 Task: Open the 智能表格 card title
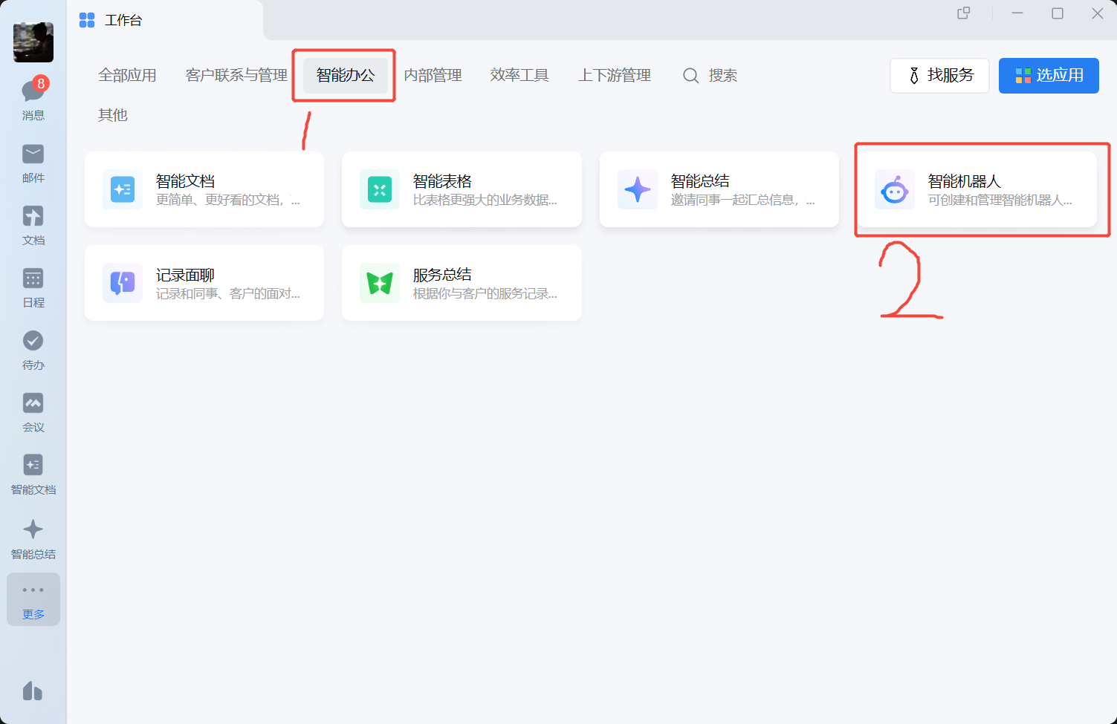click(442, 181)
